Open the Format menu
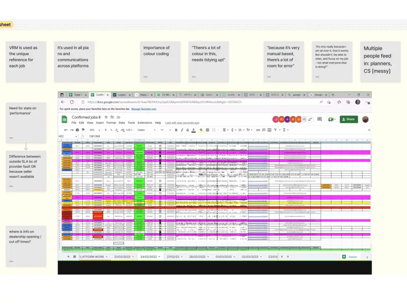 pyautogui.click(x=111, y=123)
